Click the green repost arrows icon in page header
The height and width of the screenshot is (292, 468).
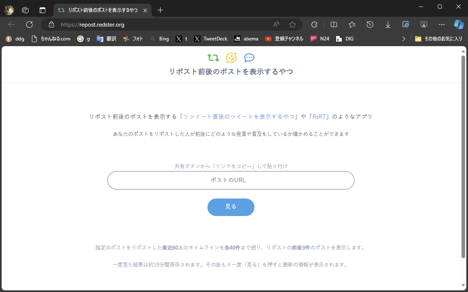213,58
